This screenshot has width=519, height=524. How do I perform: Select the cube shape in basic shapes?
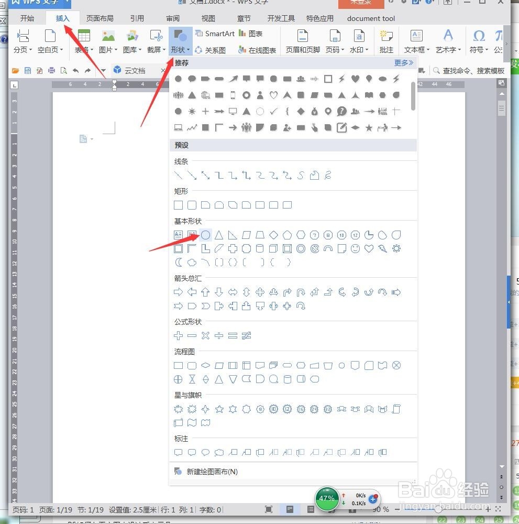pos(273,248)
